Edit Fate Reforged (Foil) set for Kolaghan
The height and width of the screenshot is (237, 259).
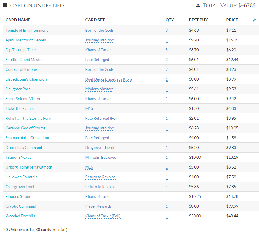(102, 118)
